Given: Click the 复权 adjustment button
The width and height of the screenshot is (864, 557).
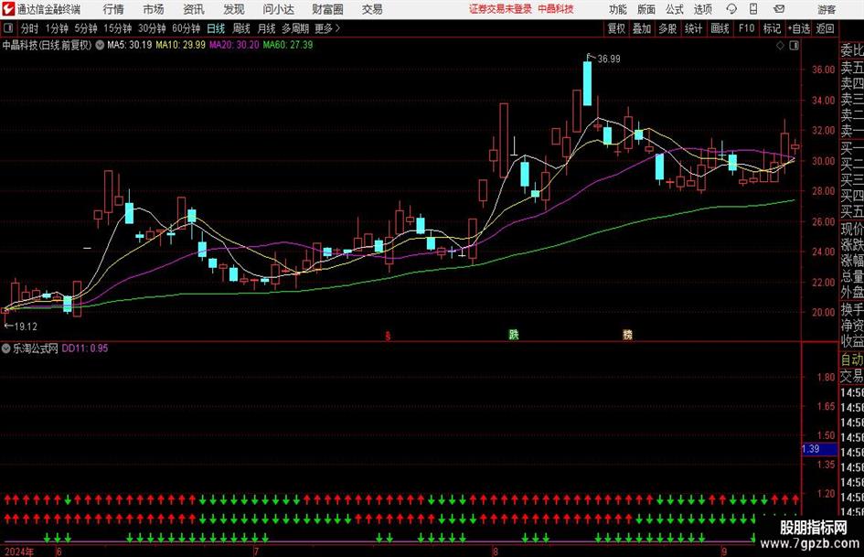Looking at the screenshot, I should [x=616, y=28].
